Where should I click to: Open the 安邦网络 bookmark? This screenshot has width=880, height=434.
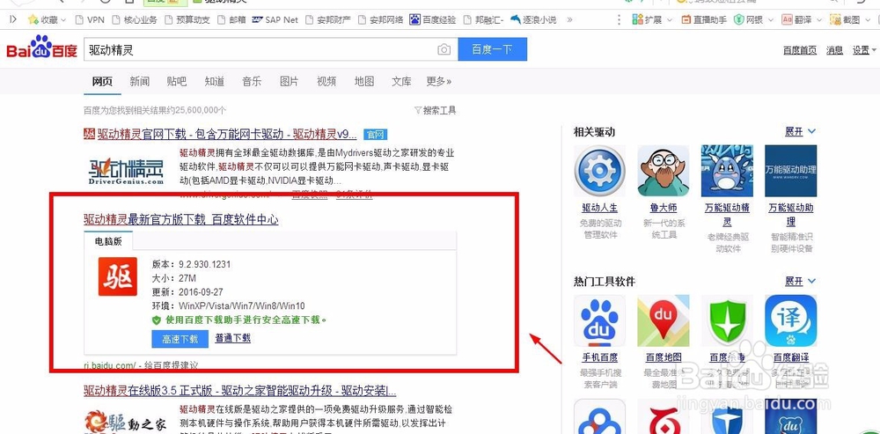[x=380, y=19]
